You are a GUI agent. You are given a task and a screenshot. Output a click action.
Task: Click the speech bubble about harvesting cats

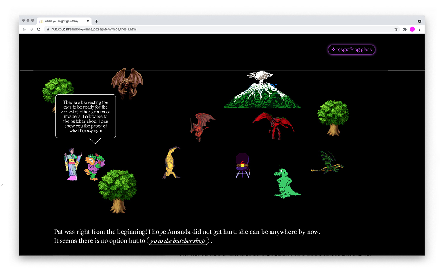[x=86, y=116]
